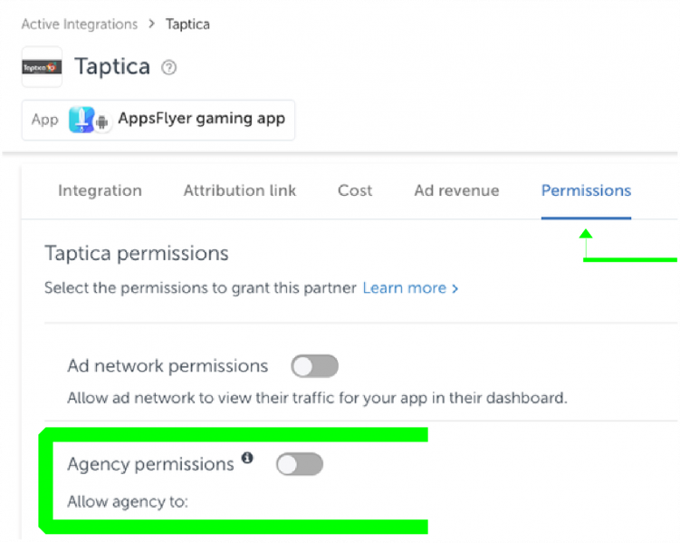Open the Cost tab

click(x=355, y=190)
